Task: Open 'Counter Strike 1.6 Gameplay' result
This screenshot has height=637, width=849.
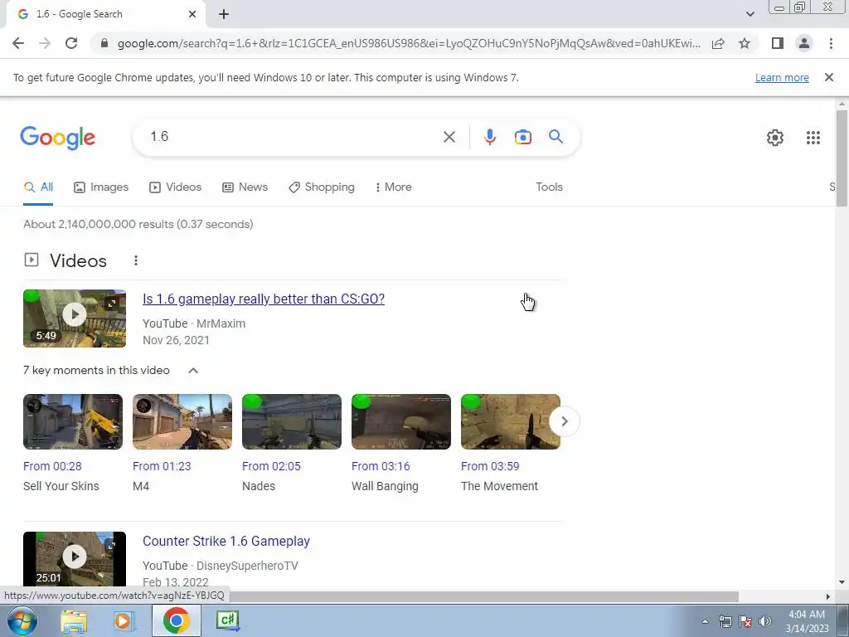Action: point(226,541)
